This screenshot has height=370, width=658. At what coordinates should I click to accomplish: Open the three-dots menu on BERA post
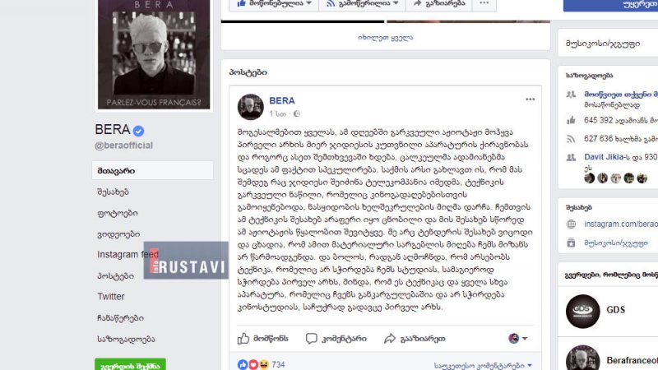click(530, 99)
